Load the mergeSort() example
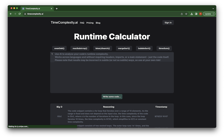 click(124, 48)
